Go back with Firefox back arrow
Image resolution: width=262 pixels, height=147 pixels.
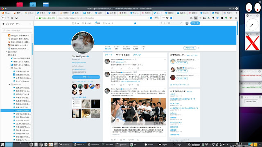click(3, 18)
